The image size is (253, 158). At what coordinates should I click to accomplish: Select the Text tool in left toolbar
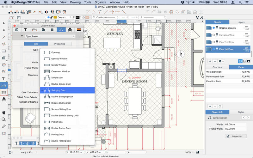click(x=4, y=78)
